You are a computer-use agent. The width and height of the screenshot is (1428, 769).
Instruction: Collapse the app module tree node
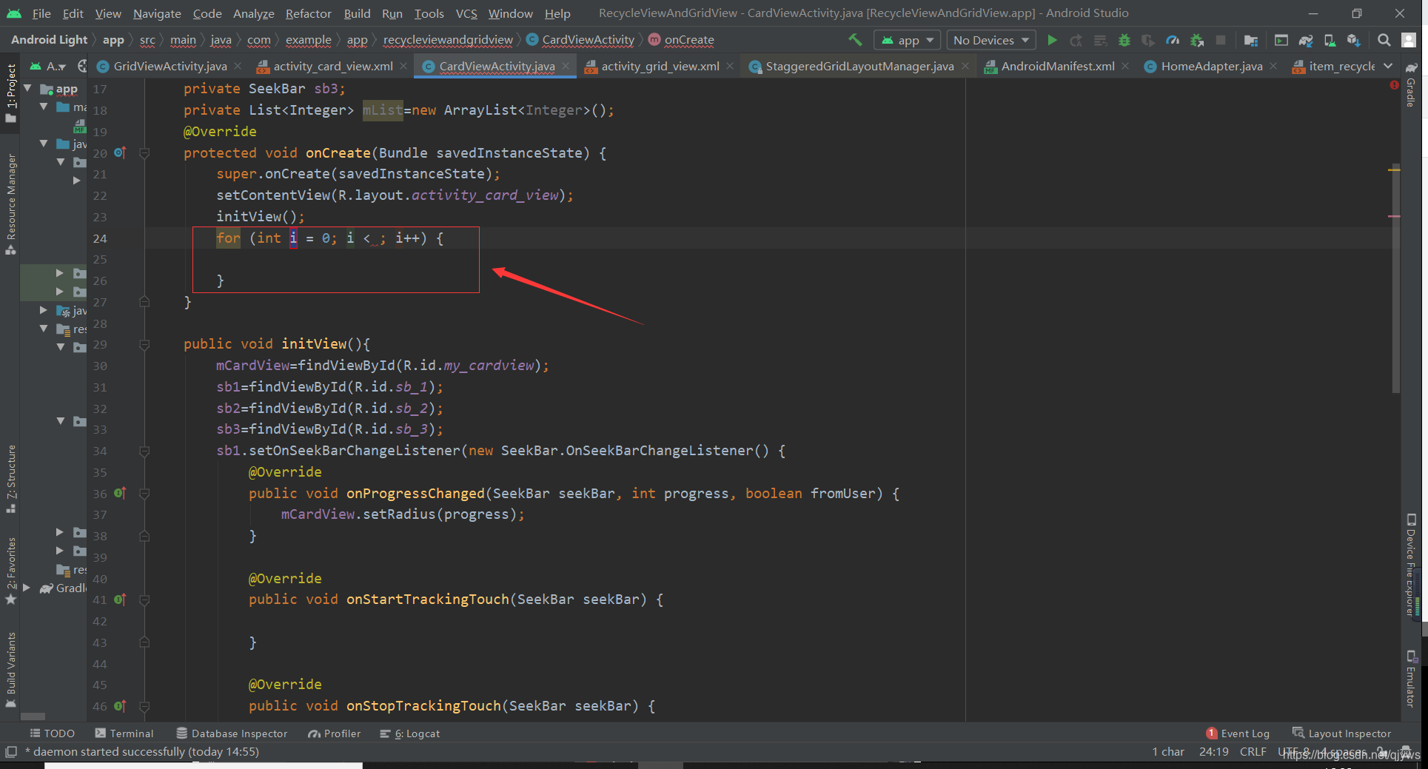[x=28, y=88]
